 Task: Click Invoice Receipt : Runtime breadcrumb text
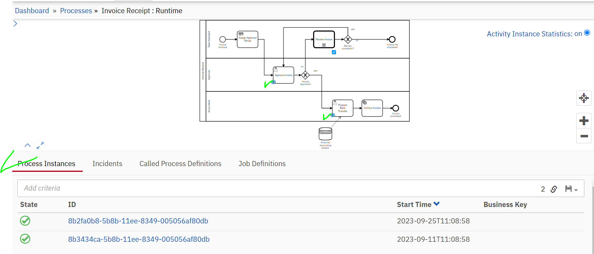pos(142,11)
